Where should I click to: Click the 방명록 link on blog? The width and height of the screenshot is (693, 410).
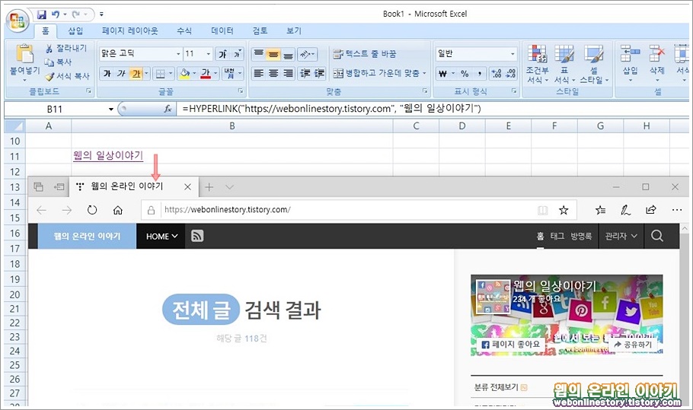(x=581, y=236)
